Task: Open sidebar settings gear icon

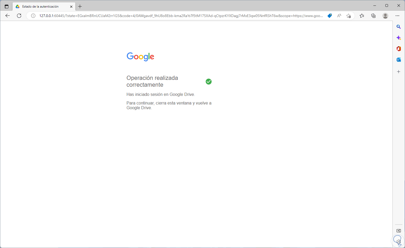Action: (x=399, y=241)
